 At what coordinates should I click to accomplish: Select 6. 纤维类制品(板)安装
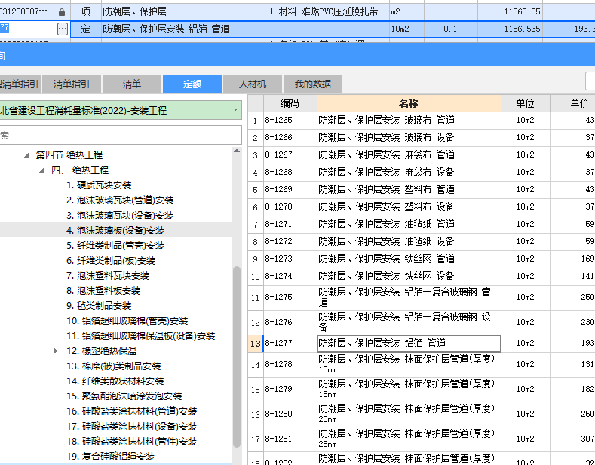(111, 261)
